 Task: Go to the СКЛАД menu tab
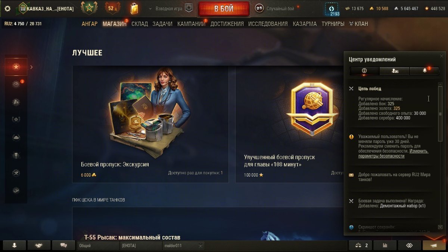140,24
